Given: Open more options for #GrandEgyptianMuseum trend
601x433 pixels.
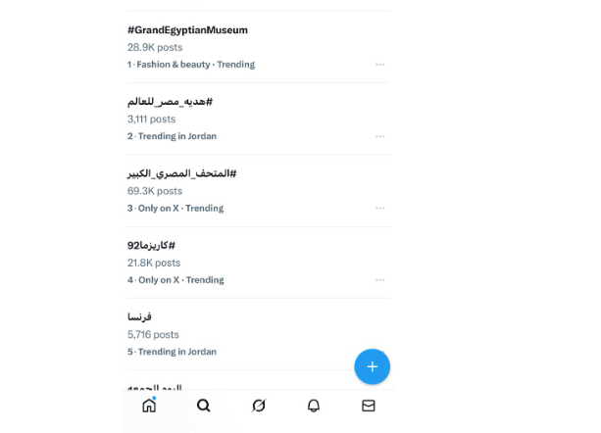Looking at the screenshot, I should tap(379, 65).
